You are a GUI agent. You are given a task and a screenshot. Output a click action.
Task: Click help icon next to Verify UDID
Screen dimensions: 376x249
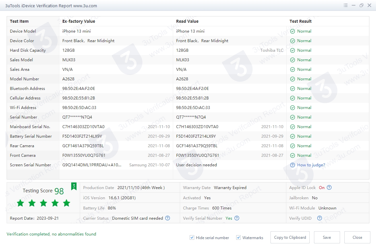coord(319,218)
